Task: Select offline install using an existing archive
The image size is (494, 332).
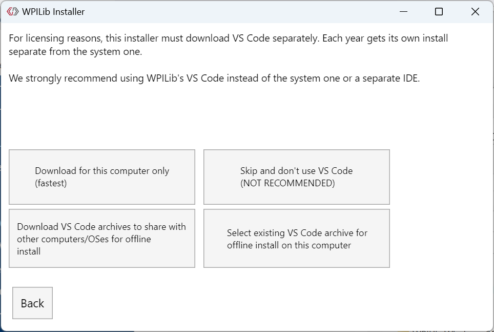Action: click(x=296, y=238)
